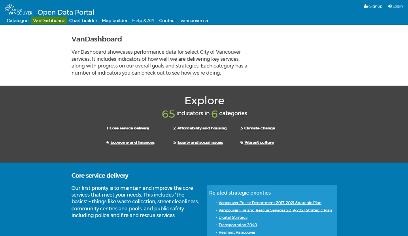The height and width of the screenshot is (236, 408).
Task: Click the Explore heading
Action: 204,101
